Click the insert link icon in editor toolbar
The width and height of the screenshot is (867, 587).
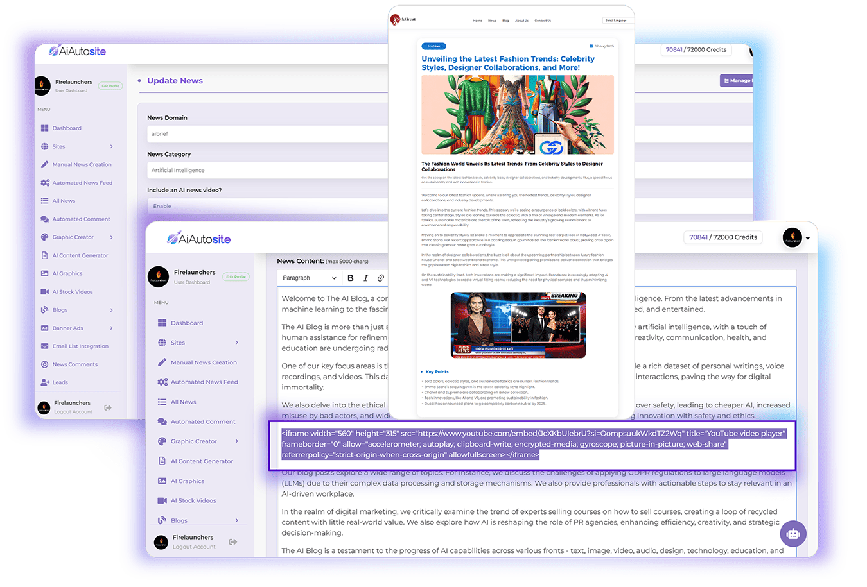380,278
